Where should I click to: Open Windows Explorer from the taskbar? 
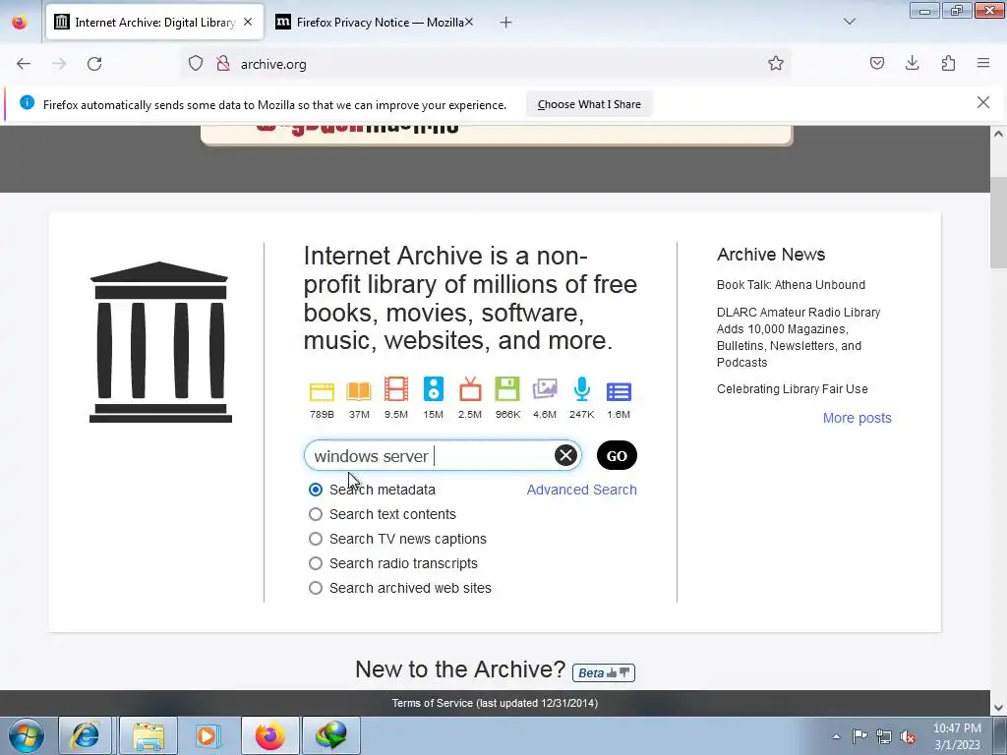pos(148,735)
